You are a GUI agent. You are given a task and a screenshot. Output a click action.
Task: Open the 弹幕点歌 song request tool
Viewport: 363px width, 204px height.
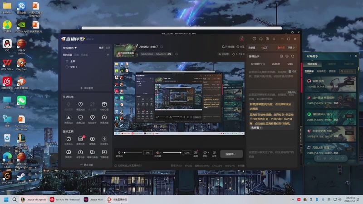[104, 119]
